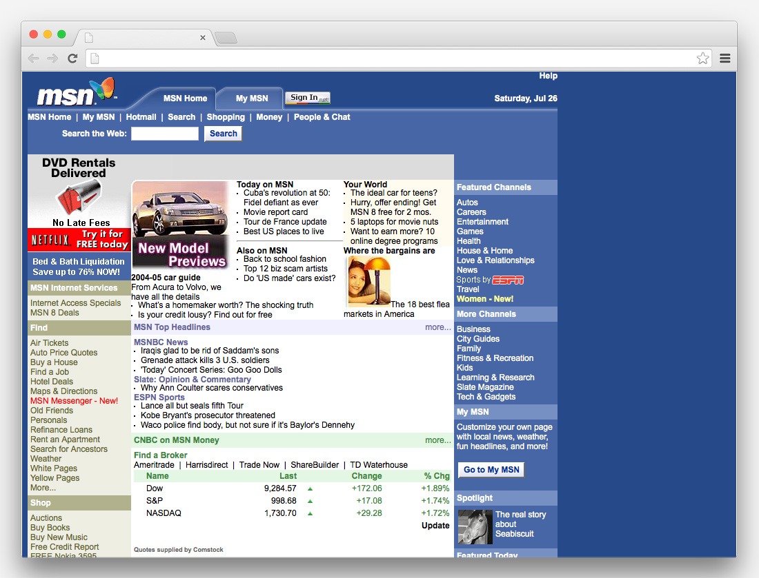Click Tech & Gadgets channel link
This screenshot has height=578, width=759.
486,397
